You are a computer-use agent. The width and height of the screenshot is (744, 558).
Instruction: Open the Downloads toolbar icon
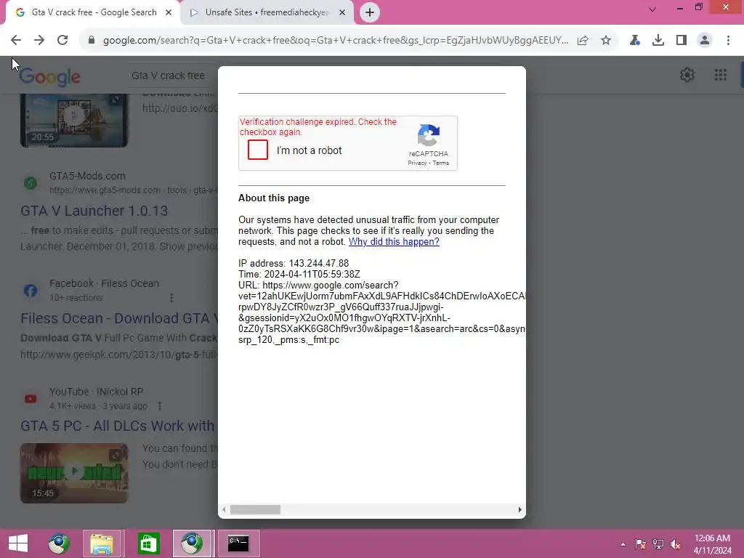658,41
